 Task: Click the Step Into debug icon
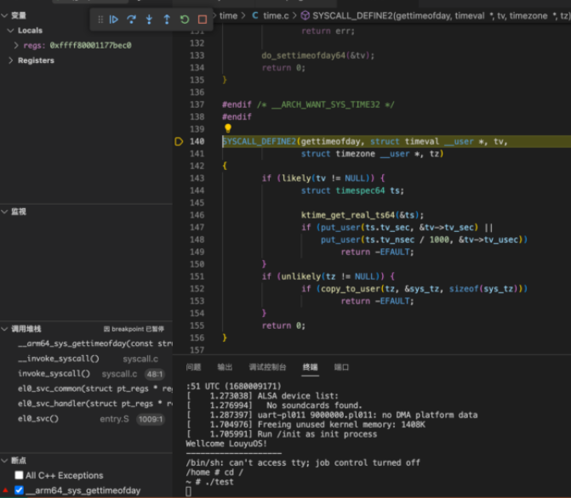click(149, 20)
